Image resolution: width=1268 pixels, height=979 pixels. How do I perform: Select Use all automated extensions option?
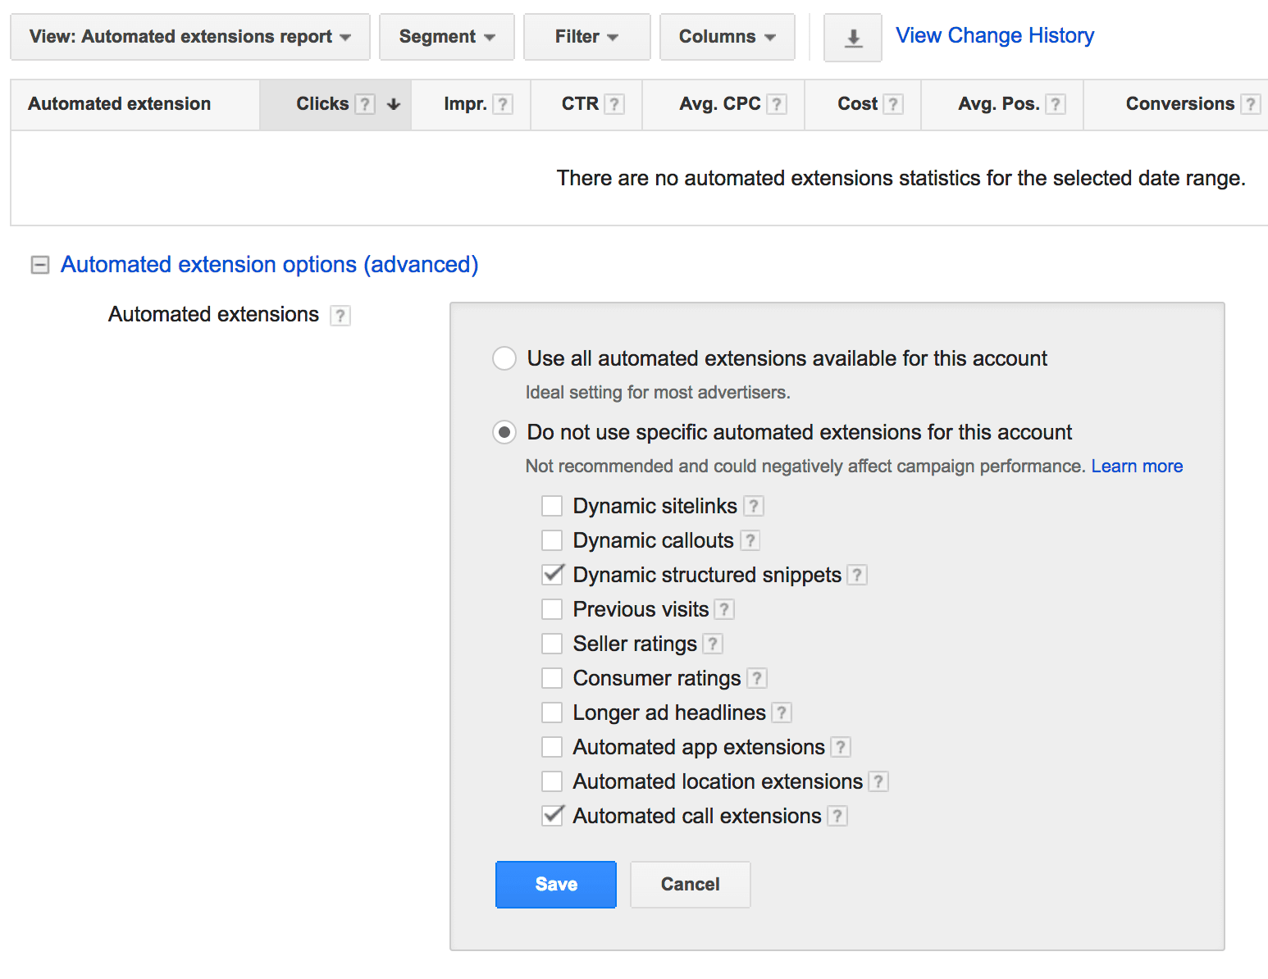click(504, 358)
